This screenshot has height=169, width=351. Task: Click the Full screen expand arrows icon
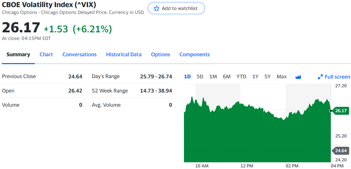(320, 77)
